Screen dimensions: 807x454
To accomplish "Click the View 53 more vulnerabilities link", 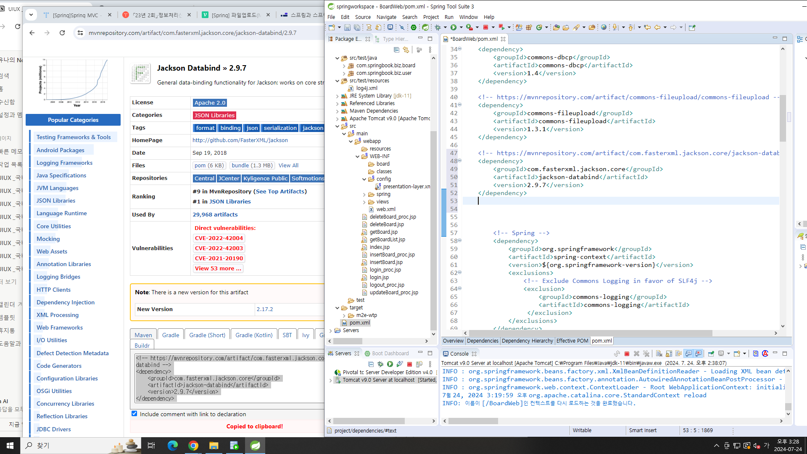I will click(218, 269).
